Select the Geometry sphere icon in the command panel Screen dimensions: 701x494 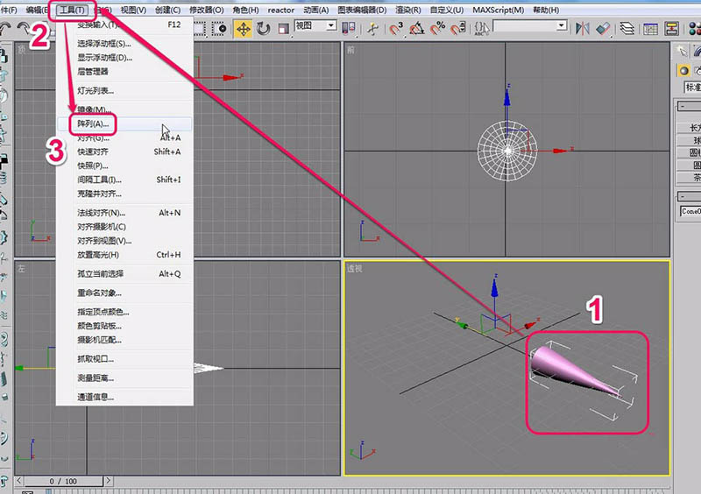point(683,70)
